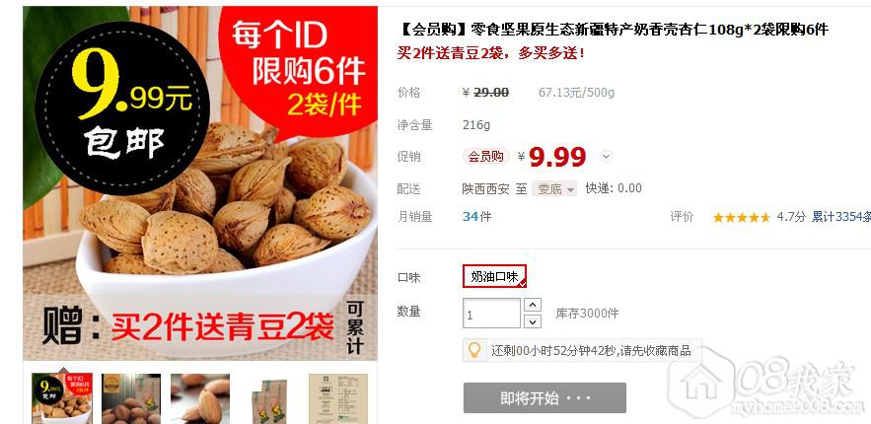
Task: Click the 34件 monthly sales link
Action: [476, 217]
